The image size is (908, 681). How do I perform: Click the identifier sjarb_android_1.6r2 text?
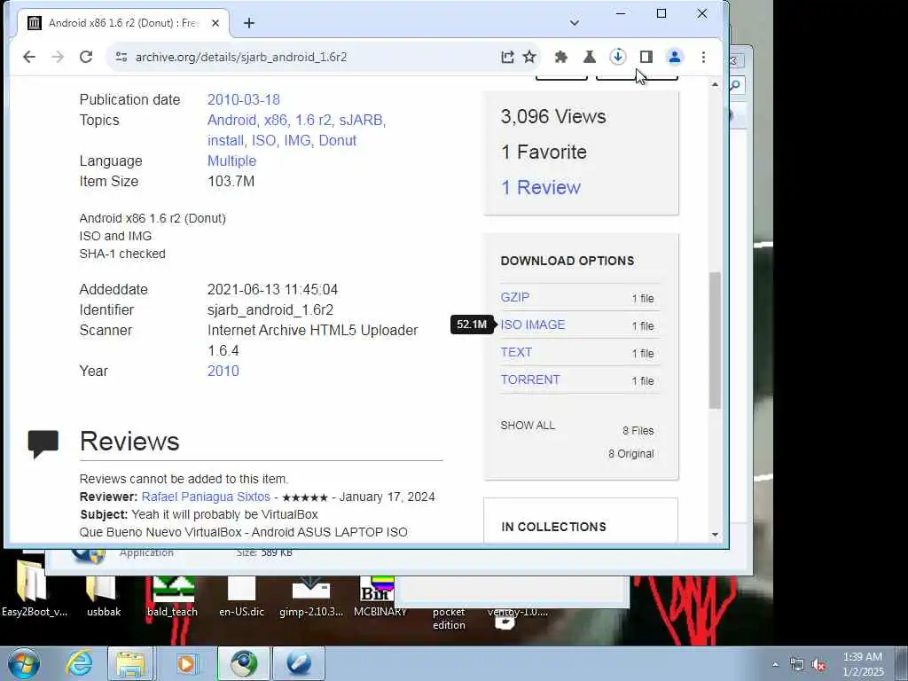pos(270,309)
